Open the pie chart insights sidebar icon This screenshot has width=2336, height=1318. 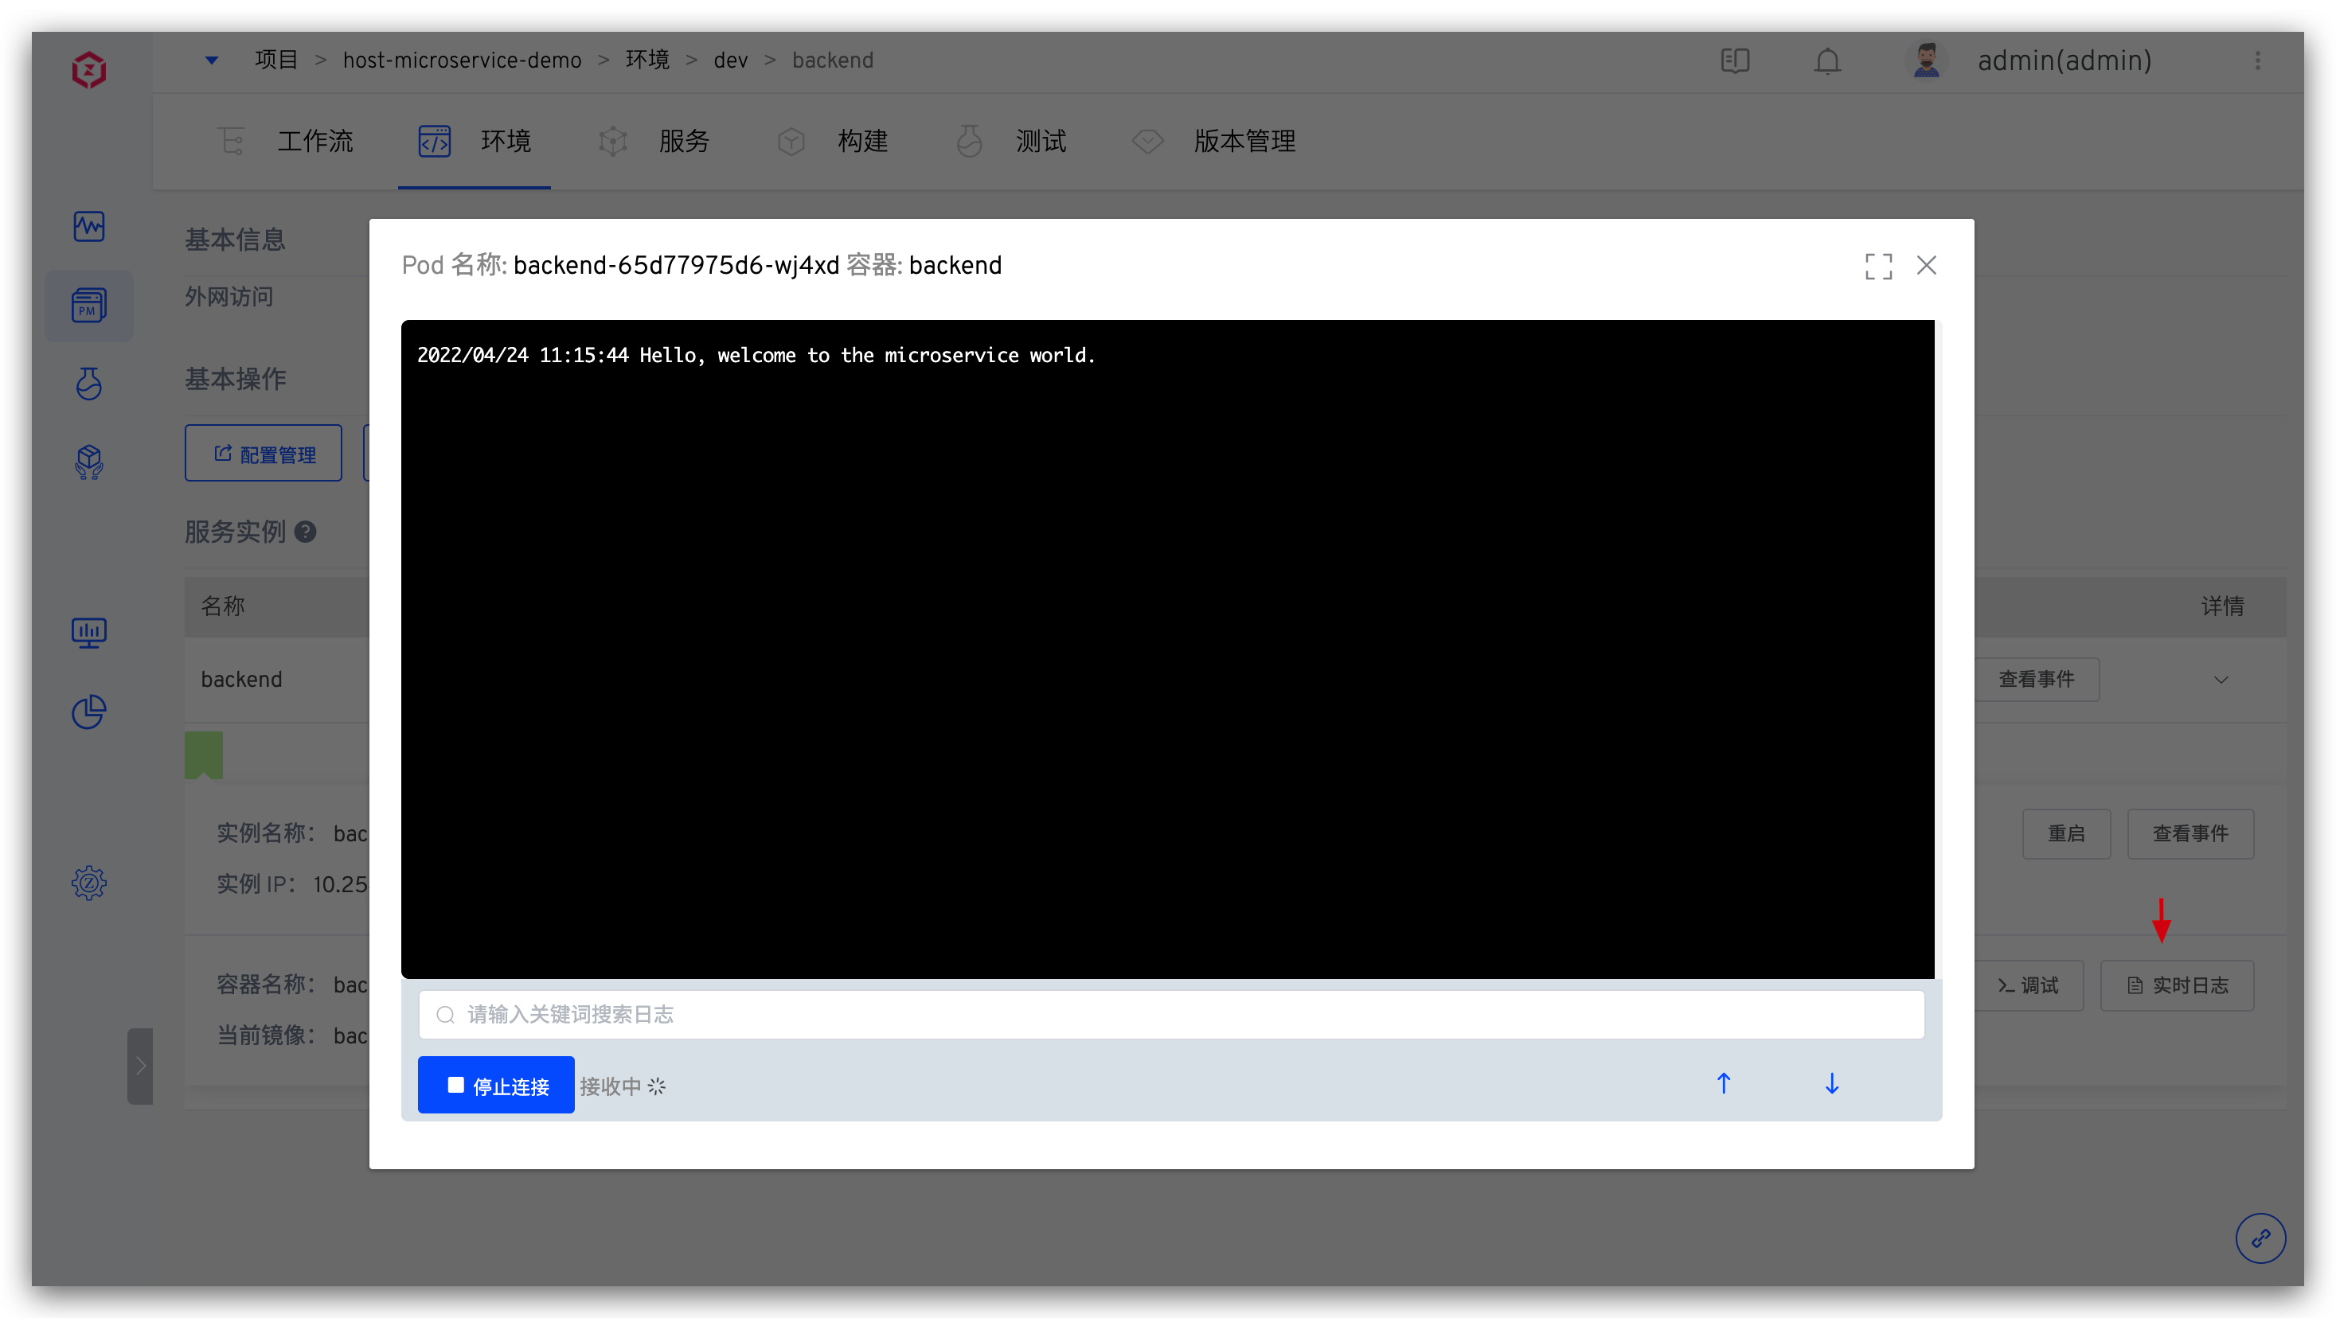(89, 712)
